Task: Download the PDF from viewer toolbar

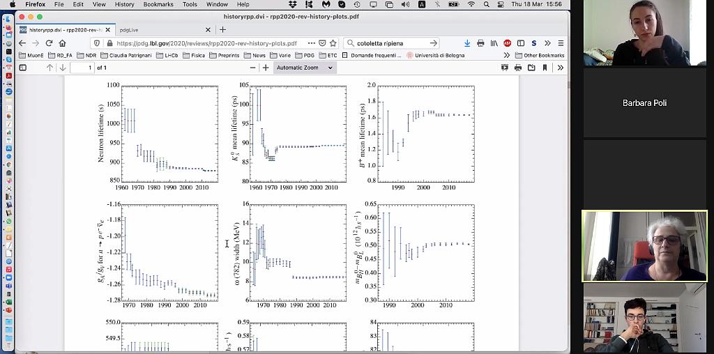Action: tap(531, 68)
